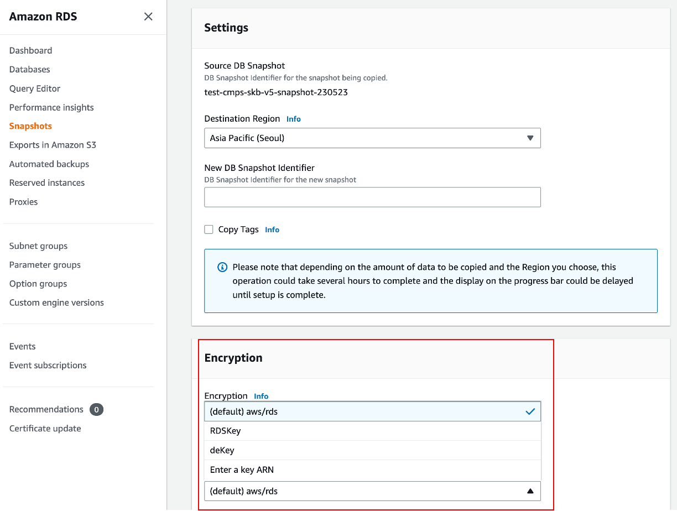Open Parameter groups

click(45, 265)
